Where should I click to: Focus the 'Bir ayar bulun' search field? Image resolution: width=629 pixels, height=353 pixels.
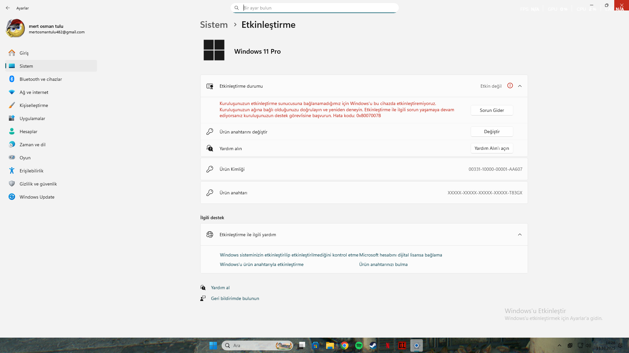[315, 8]
